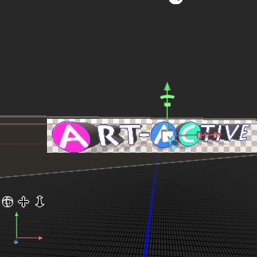Select the blue circle with letter A
This screenshot has height=257, width=257.
163,135
